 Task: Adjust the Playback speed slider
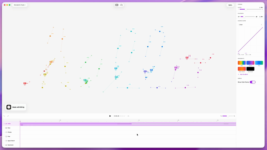(247, 17)
